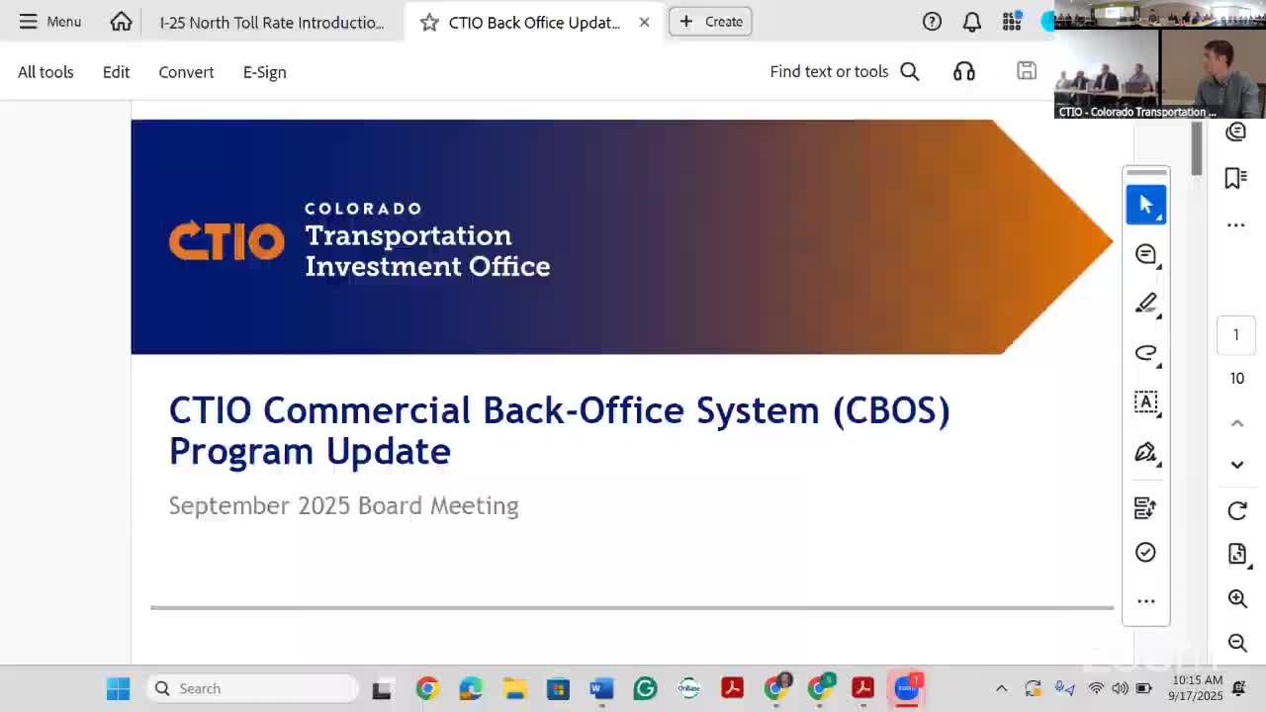Image resolution: width=1266 pixels, height=712 pixels.
Task: Open the bookmarks panel icon
Action: [1235, 178]
